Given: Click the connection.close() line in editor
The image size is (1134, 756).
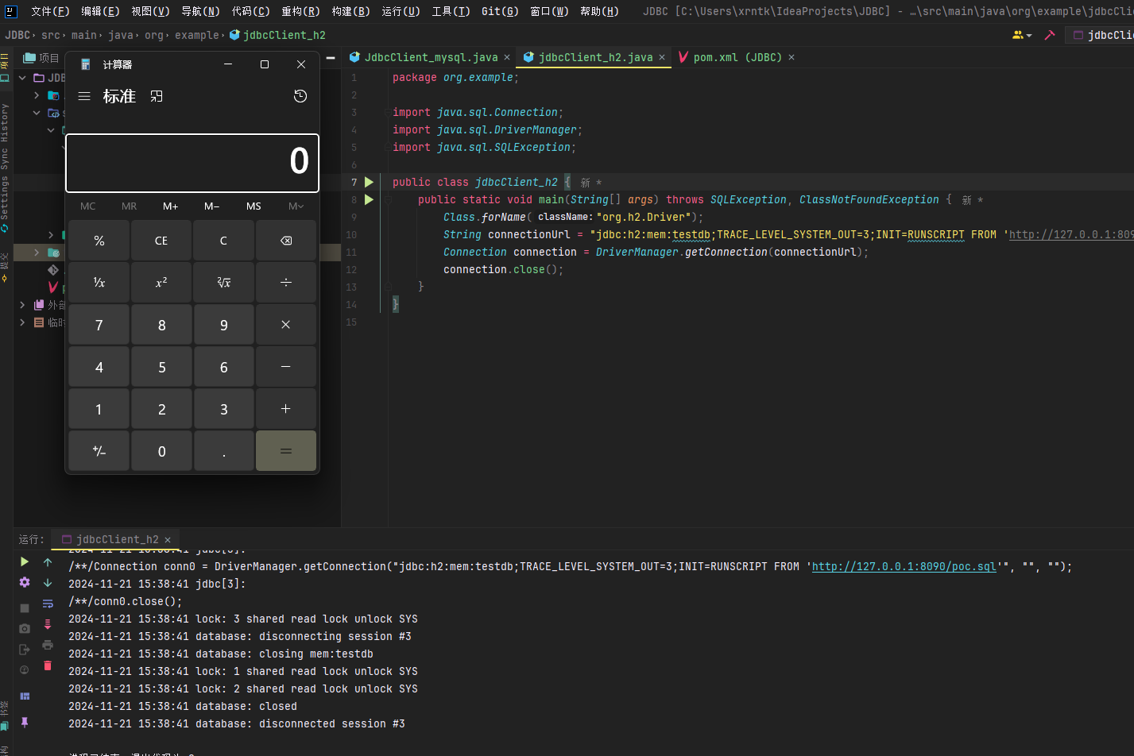Looking at the screenshot, I should pos(503,269).
